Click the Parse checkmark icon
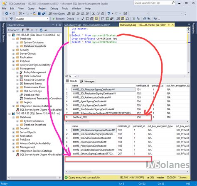Image resolution: width=197 pixels, height=186 pixels. pos(83,19)
